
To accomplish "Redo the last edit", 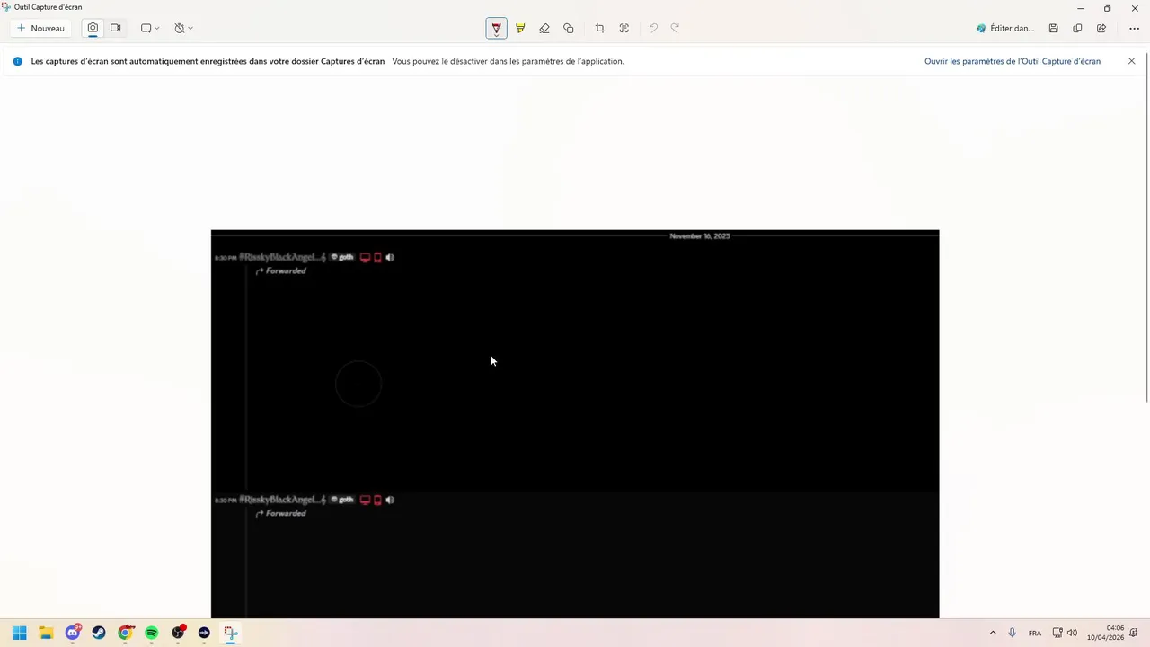I will 675,28.
